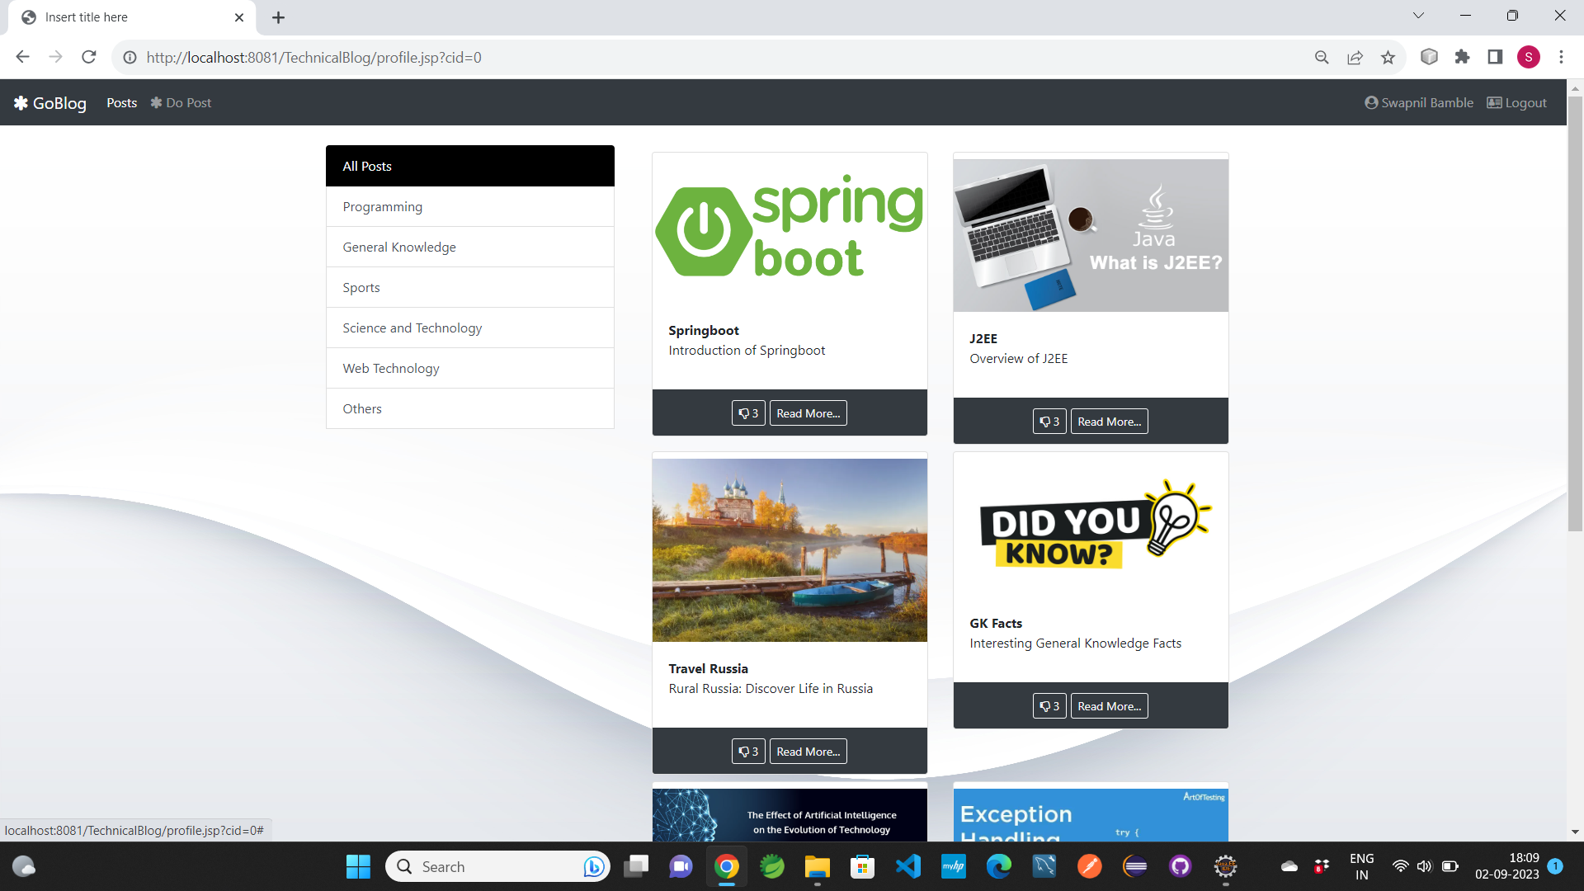Viewport: 1584px width, 891px height.
Task: Click Read More on Travel Russia post
Action: [x=808, y=752]
